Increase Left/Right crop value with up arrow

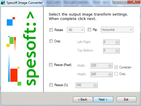(x=117, y=41)
